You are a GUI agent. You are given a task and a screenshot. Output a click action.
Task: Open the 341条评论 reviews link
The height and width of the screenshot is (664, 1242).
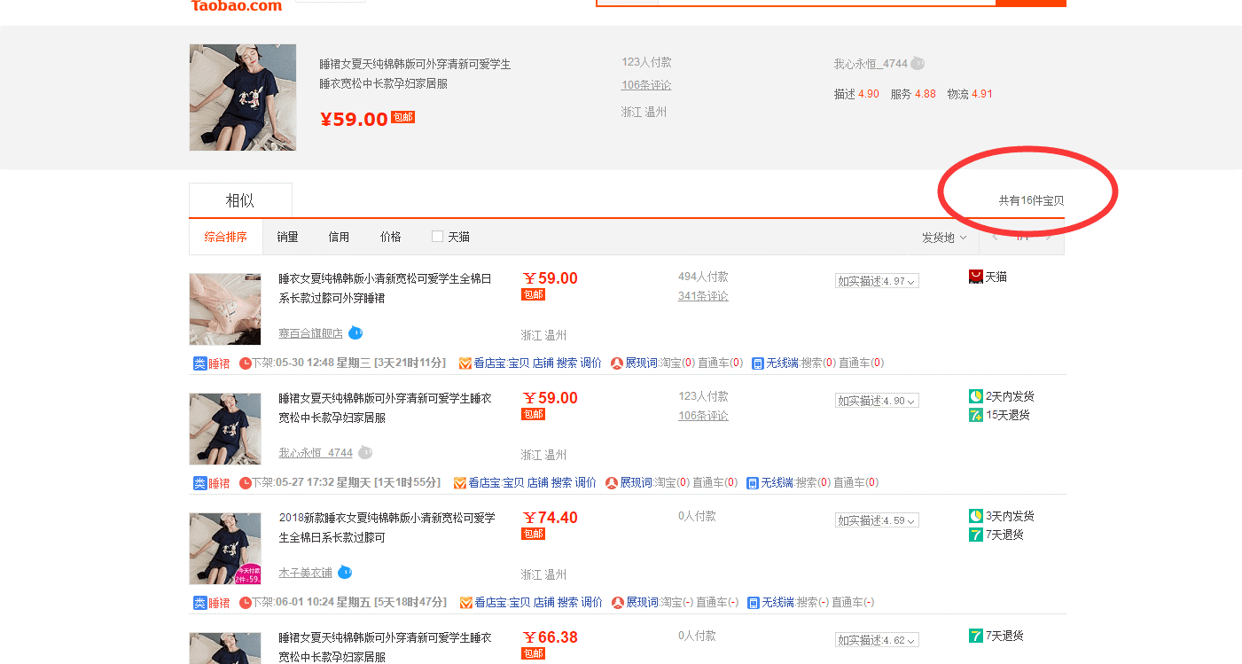(x=703, y=296)
